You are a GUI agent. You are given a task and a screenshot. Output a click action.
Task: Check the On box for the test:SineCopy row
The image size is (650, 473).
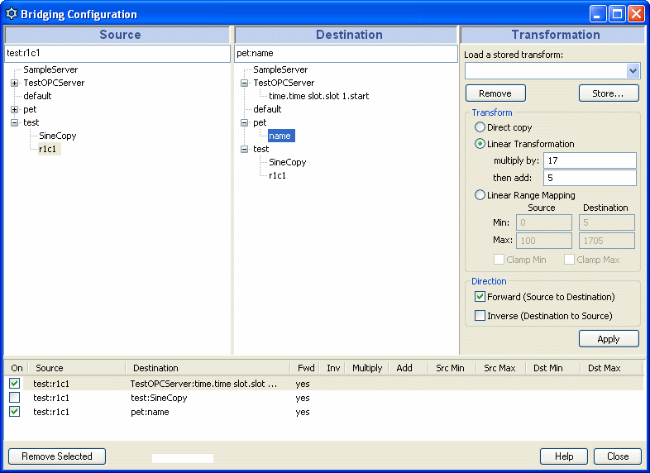pos(15,398)
